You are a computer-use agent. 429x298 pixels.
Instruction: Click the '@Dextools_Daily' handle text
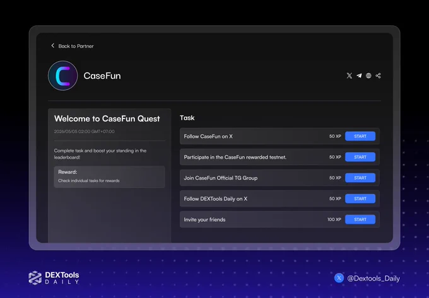tap(373, 278)
